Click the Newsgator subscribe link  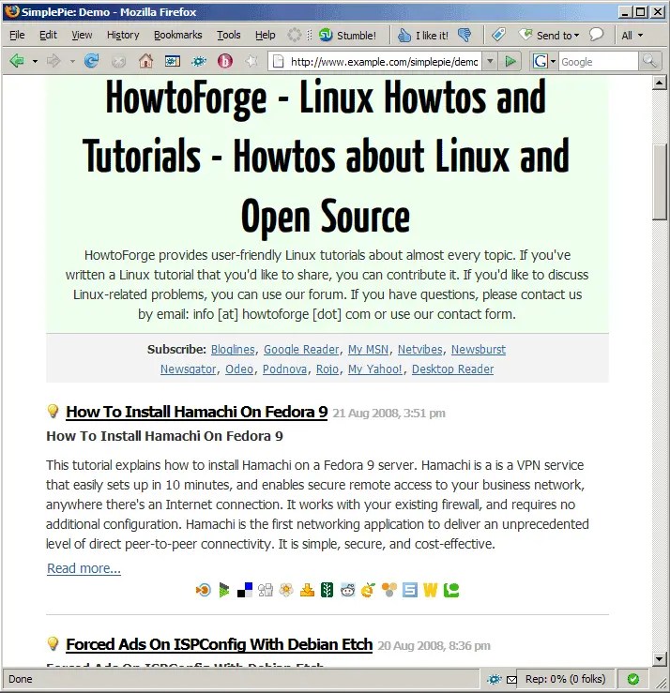[188, 369]
